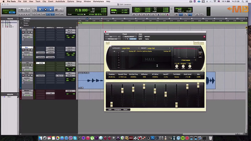Enable Spot edit mode
Viewport: 251px width, 141px height.
coord(12,10)
